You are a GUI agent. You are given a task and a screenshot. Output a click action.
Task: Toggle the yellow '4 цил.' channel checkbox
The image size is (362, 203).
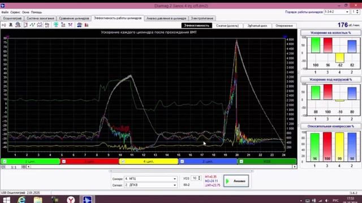pyautogui.click(x=123, y=161)
